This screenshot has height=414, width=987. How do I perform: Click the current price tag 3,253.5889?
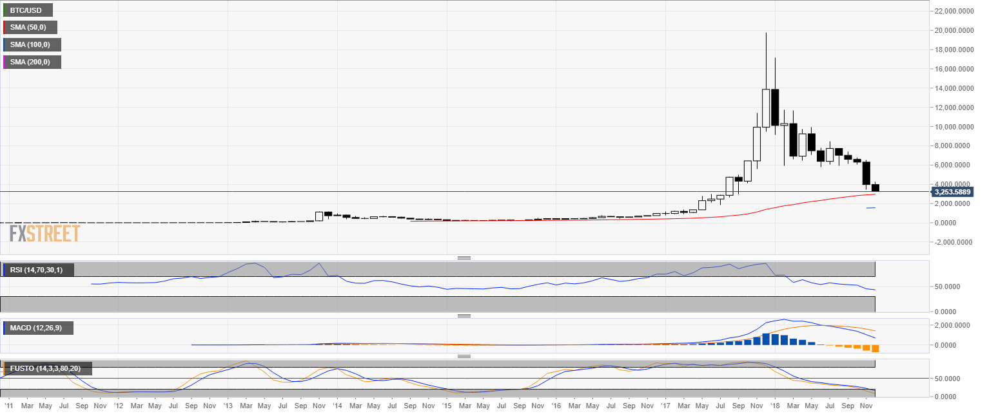[x=956, y=192]
